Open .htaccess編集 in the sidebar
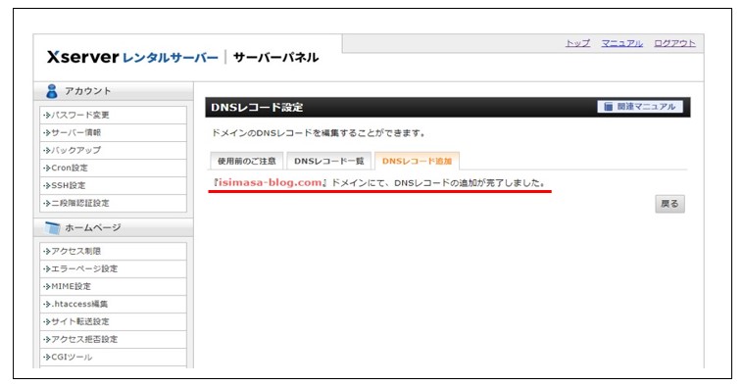743x386 pixels. pyautogui.click(x=114, y=304)
